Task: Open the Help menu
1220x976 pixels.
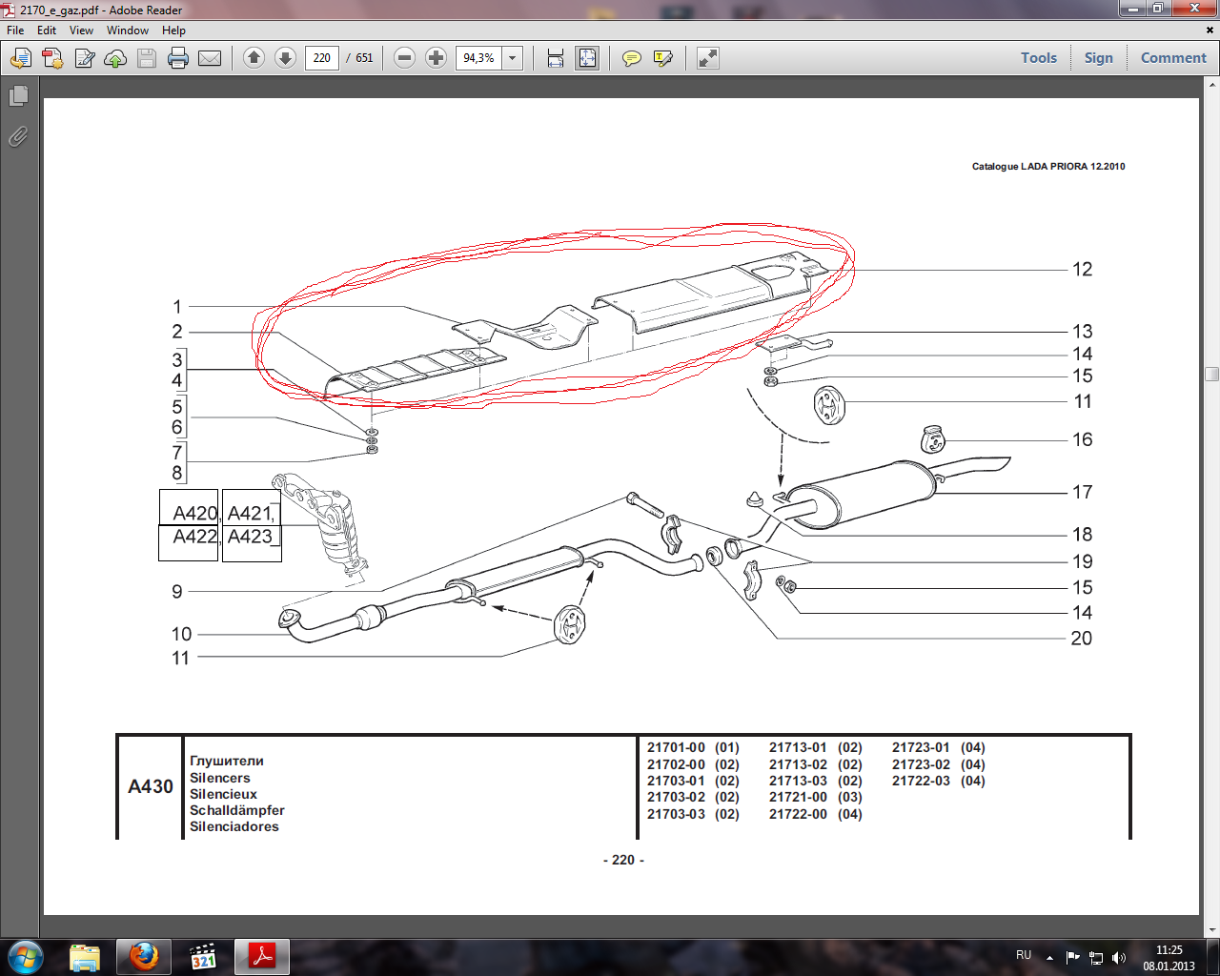Action: (173, 30)
